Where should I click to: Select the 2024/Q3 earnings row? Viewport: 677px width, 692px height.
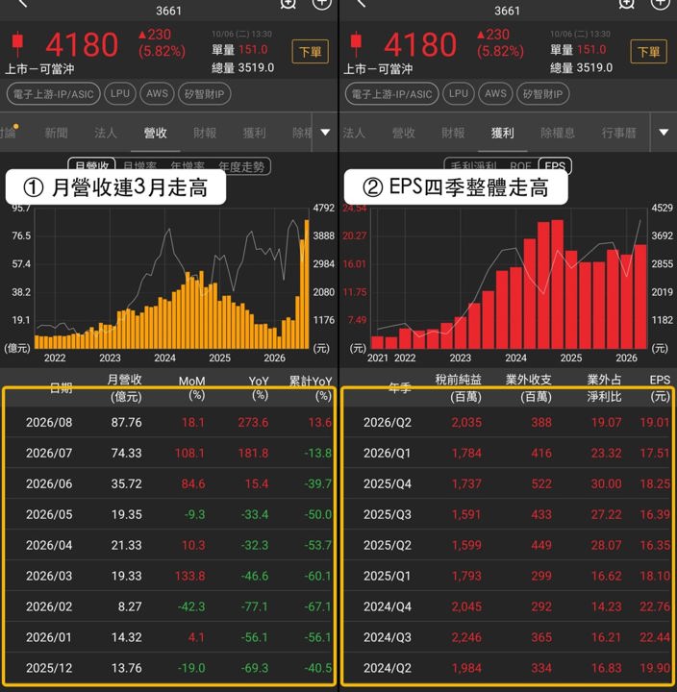pos(508,637)
